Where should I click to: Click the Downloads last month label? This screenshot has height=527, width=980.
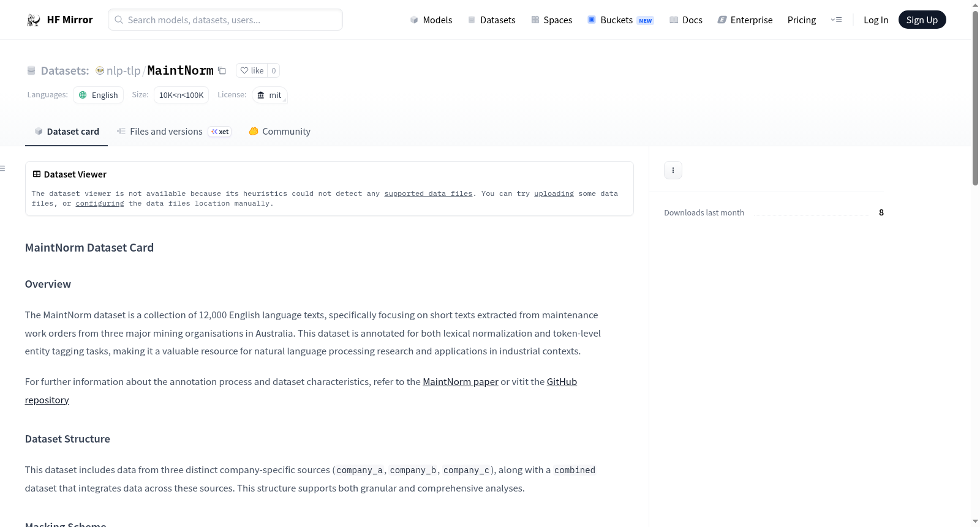(x=704, y=212)
